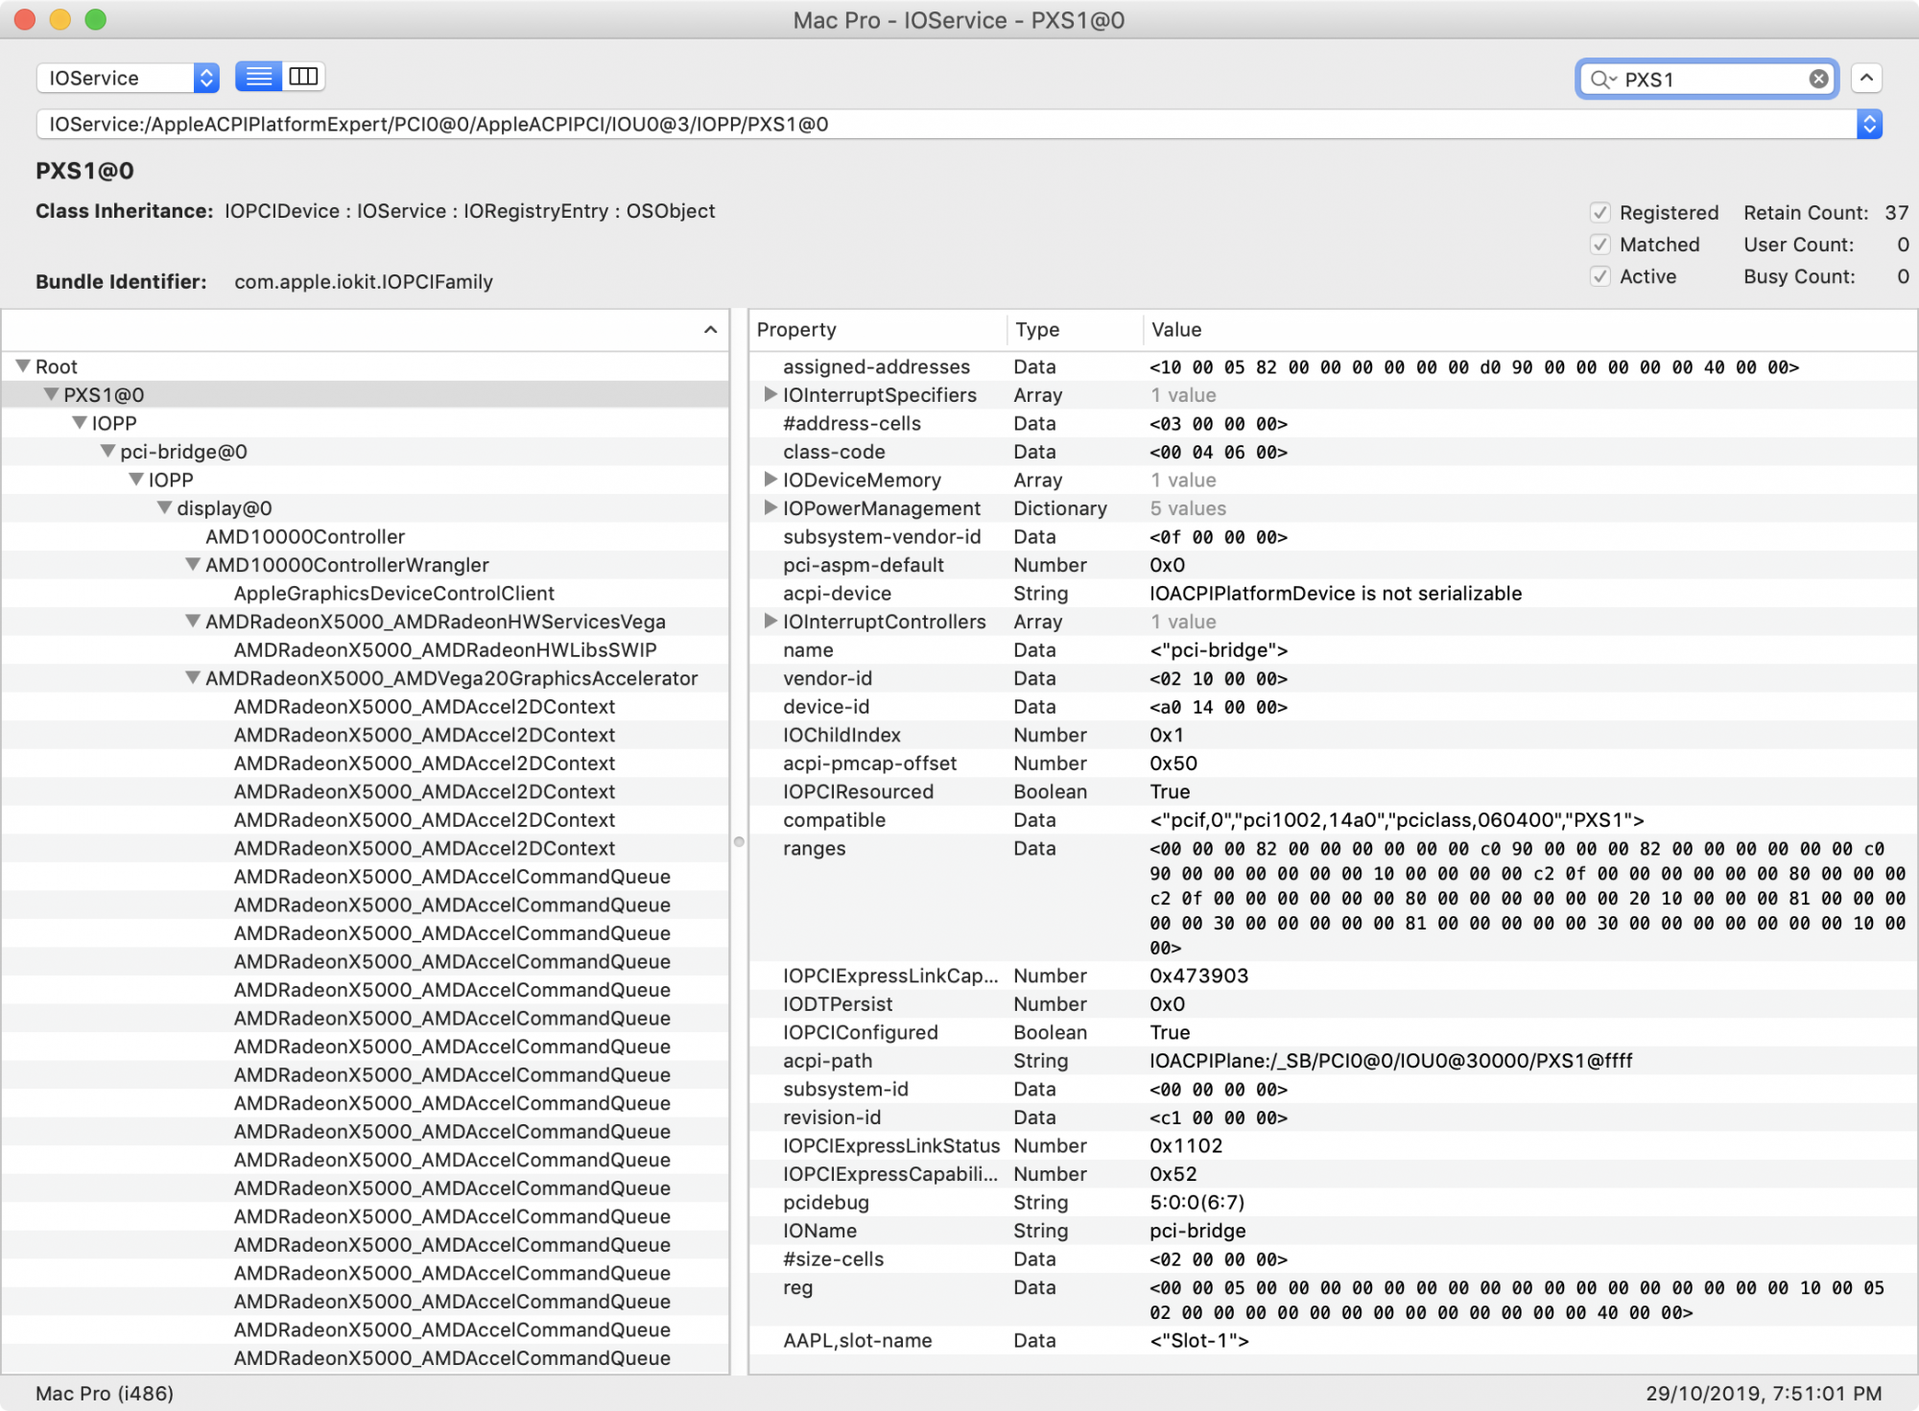Select AMDRadeonHWLibsSWIP tree item

(445, 649)
